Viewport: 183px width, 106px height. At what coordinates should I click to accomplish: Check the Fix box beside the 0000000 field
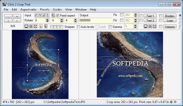(x=122, y=20)
